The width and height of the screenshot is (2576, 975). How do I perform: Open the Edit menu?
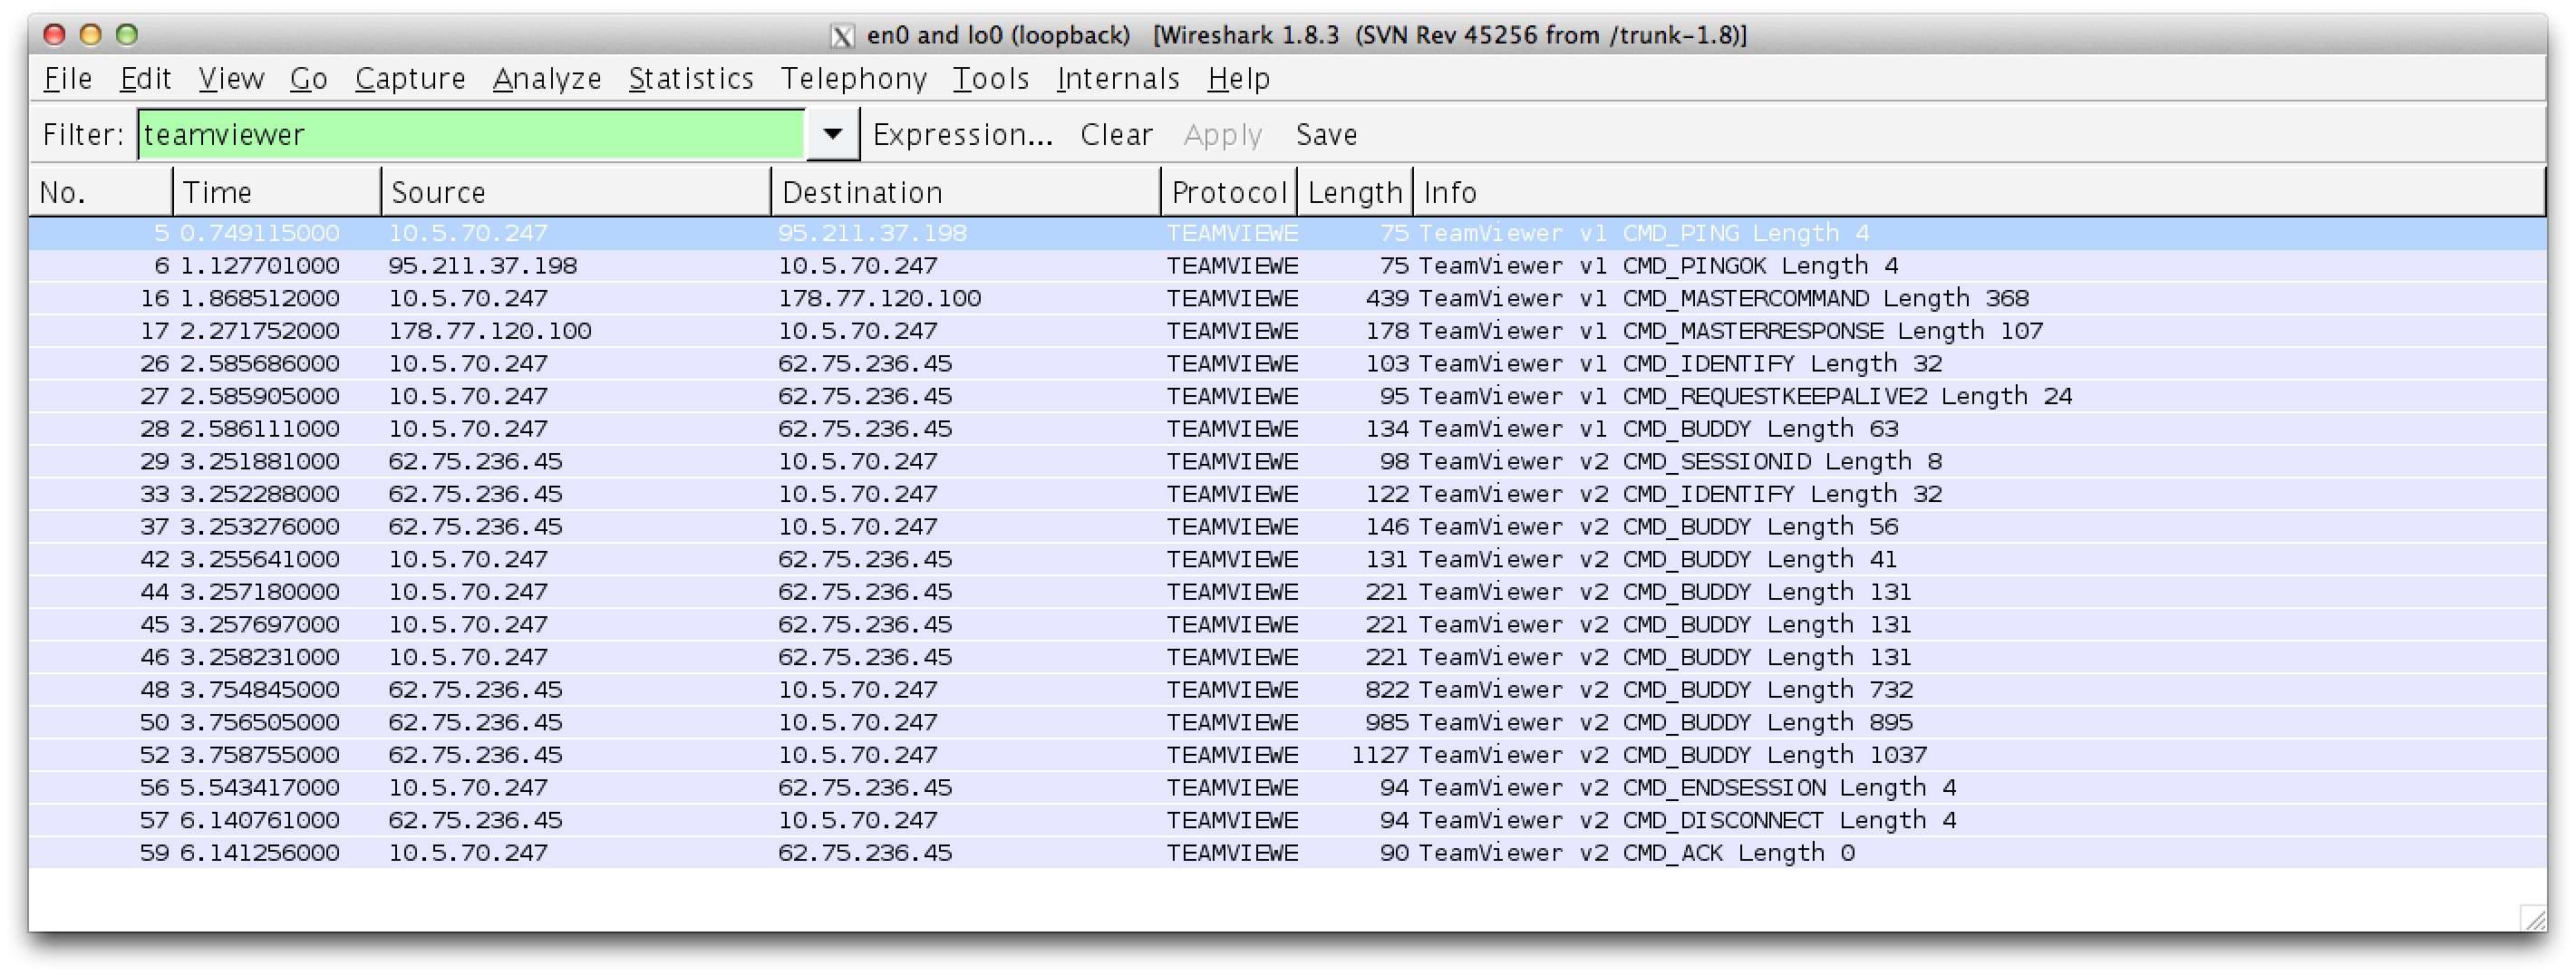tap(146, 78)
